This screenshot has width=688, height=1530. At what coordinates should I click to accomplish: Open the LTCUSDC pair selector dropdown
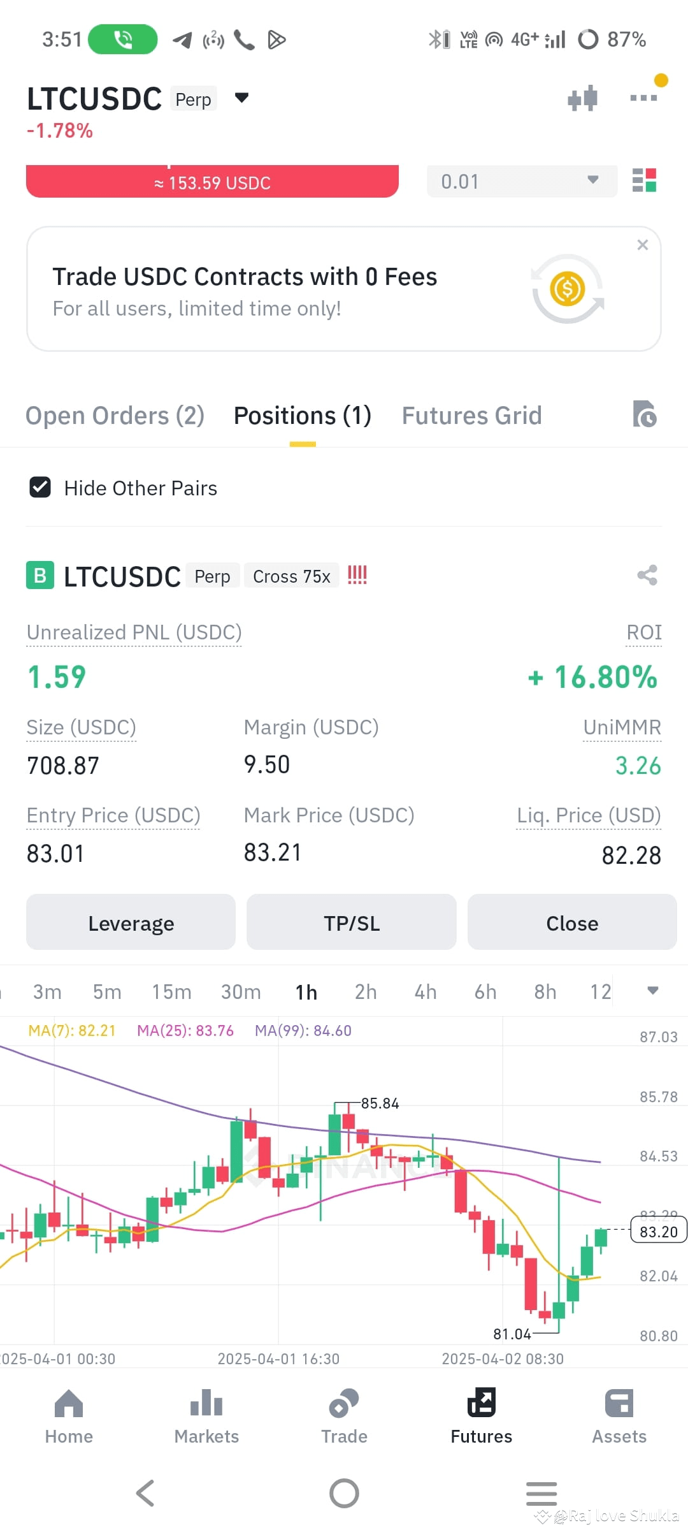tap(242, 98)
